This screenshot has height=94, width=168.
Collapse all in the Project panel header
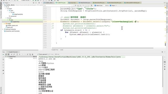[36, 3]
